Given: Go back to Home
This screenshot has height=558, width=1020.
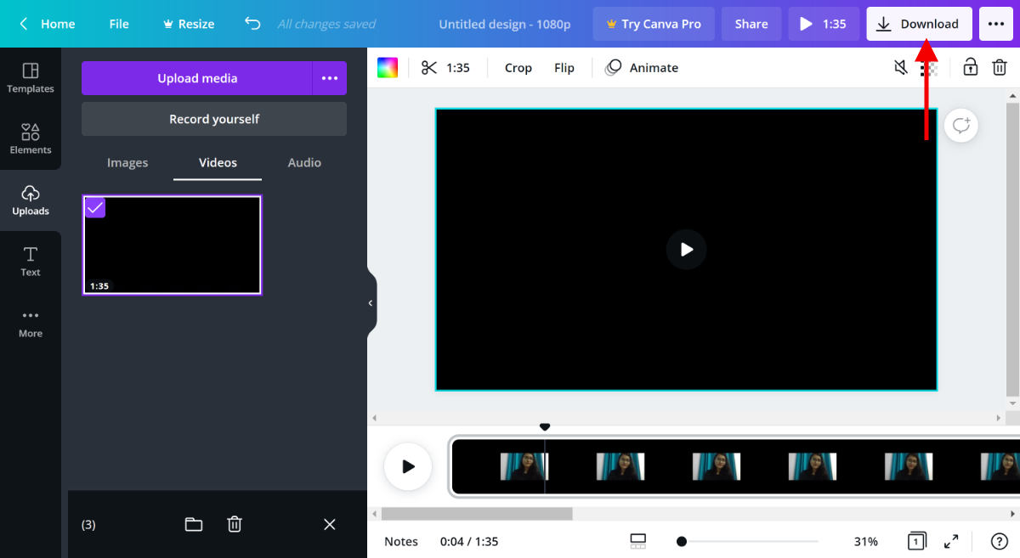Looking at the screenshot, I should pos(48,24).
